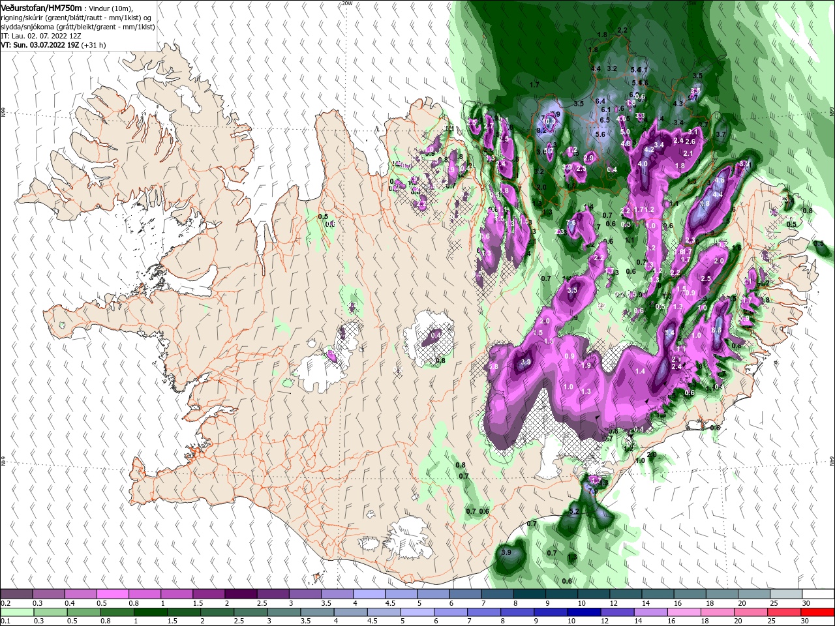Click the 8.2 precipitation value in the north
835x626 pixels.
[x=541, y=130]
